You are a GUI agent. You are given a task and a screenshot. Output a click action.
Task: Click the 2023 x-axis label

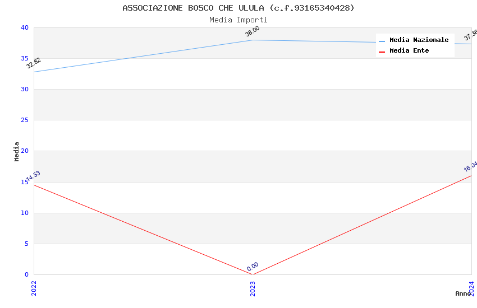253,288
